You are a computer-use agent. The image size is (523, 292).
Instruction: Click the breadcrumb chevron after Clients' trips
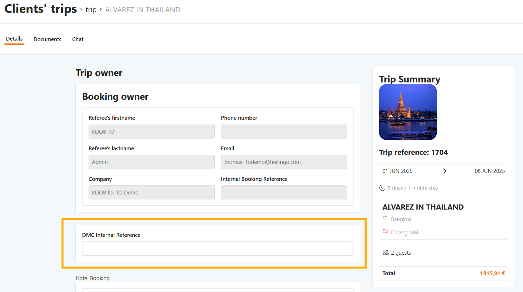click(81, 10)
